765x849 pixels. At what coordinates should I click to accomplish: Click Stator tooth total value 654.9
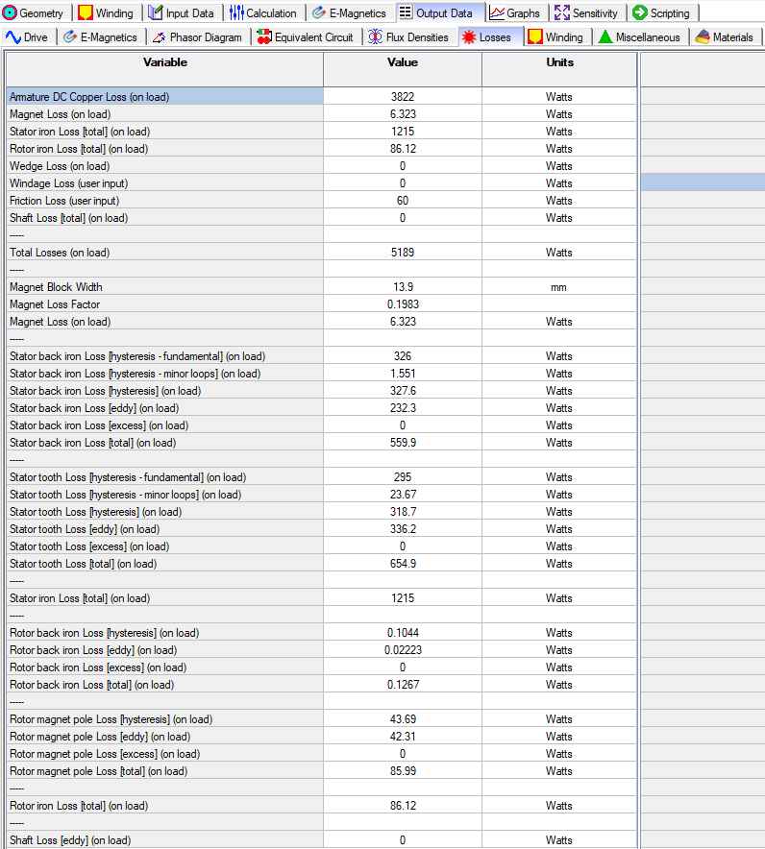point(403,564)
